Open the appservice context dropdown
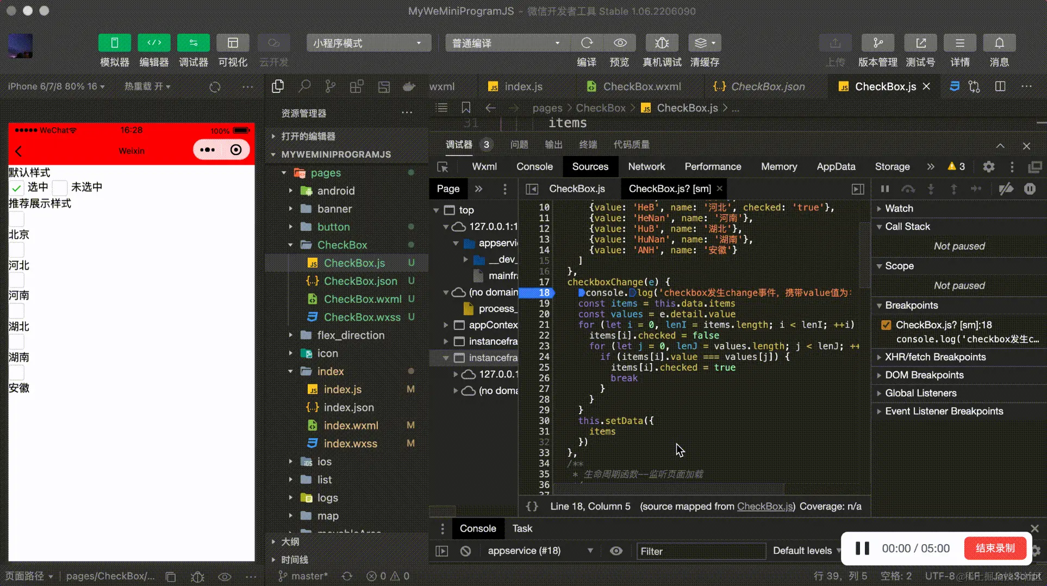This screenshot has height=586, width=1047. 540,551
